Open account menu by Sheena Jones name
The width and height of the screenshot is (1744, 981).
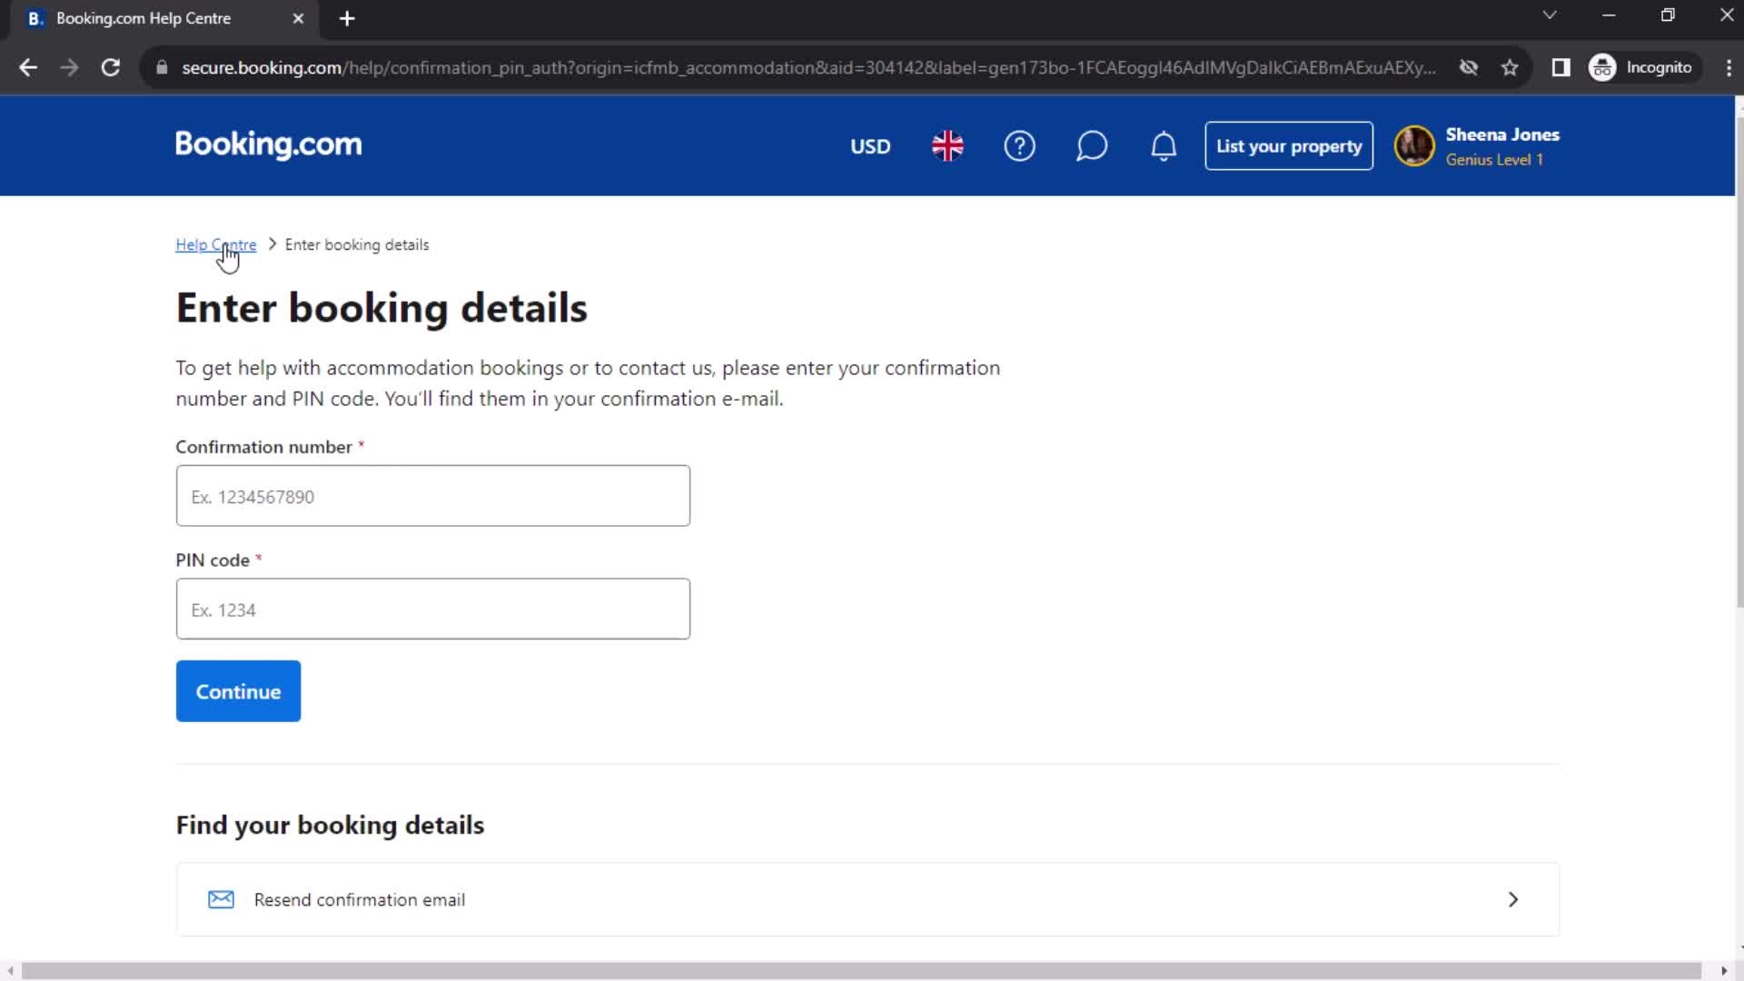click(1502, 134)
